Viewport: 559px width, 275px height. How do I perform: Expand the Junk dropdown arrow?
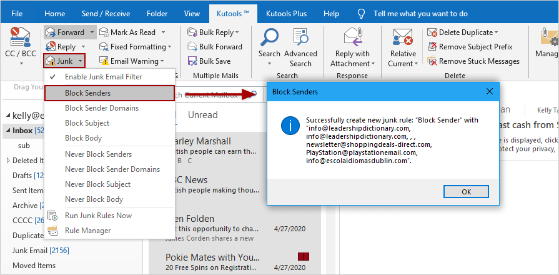[x=80, y=61]
